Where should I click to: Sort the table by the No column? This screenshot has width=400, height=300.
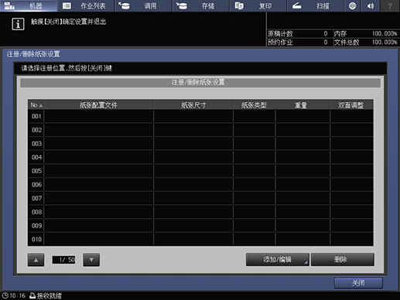[x=36, y=105]
